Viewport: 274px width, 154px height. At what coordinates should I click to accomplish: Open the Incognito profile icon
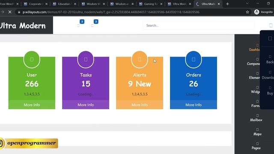[x=256, y=12]
